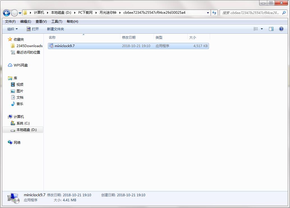Image resolution: width=290 pixels, height=208 pixels.
Task: Change the view layout icon
Action: coord(256,29)
